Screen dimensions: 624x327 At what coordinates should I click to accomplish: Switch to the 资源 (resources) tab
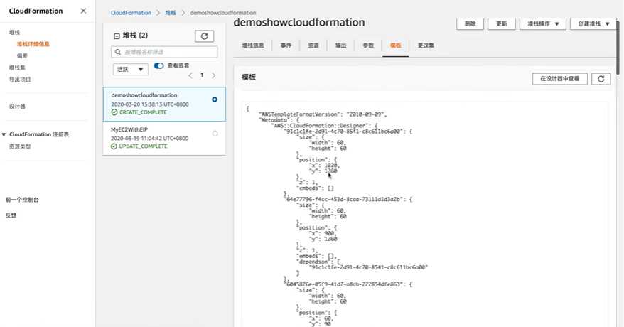[x=313, y=45]
